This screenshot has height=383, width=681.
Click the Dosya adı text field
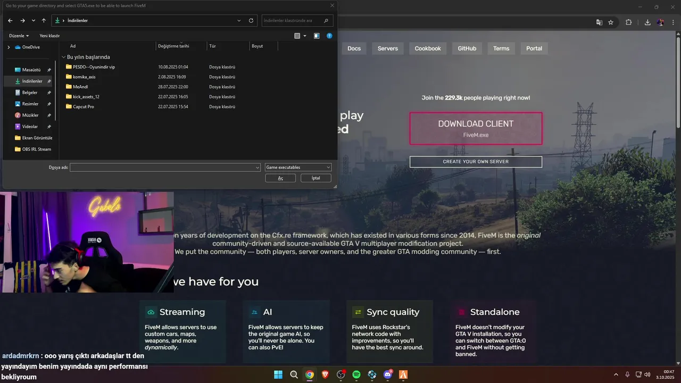tap(162, 167)
